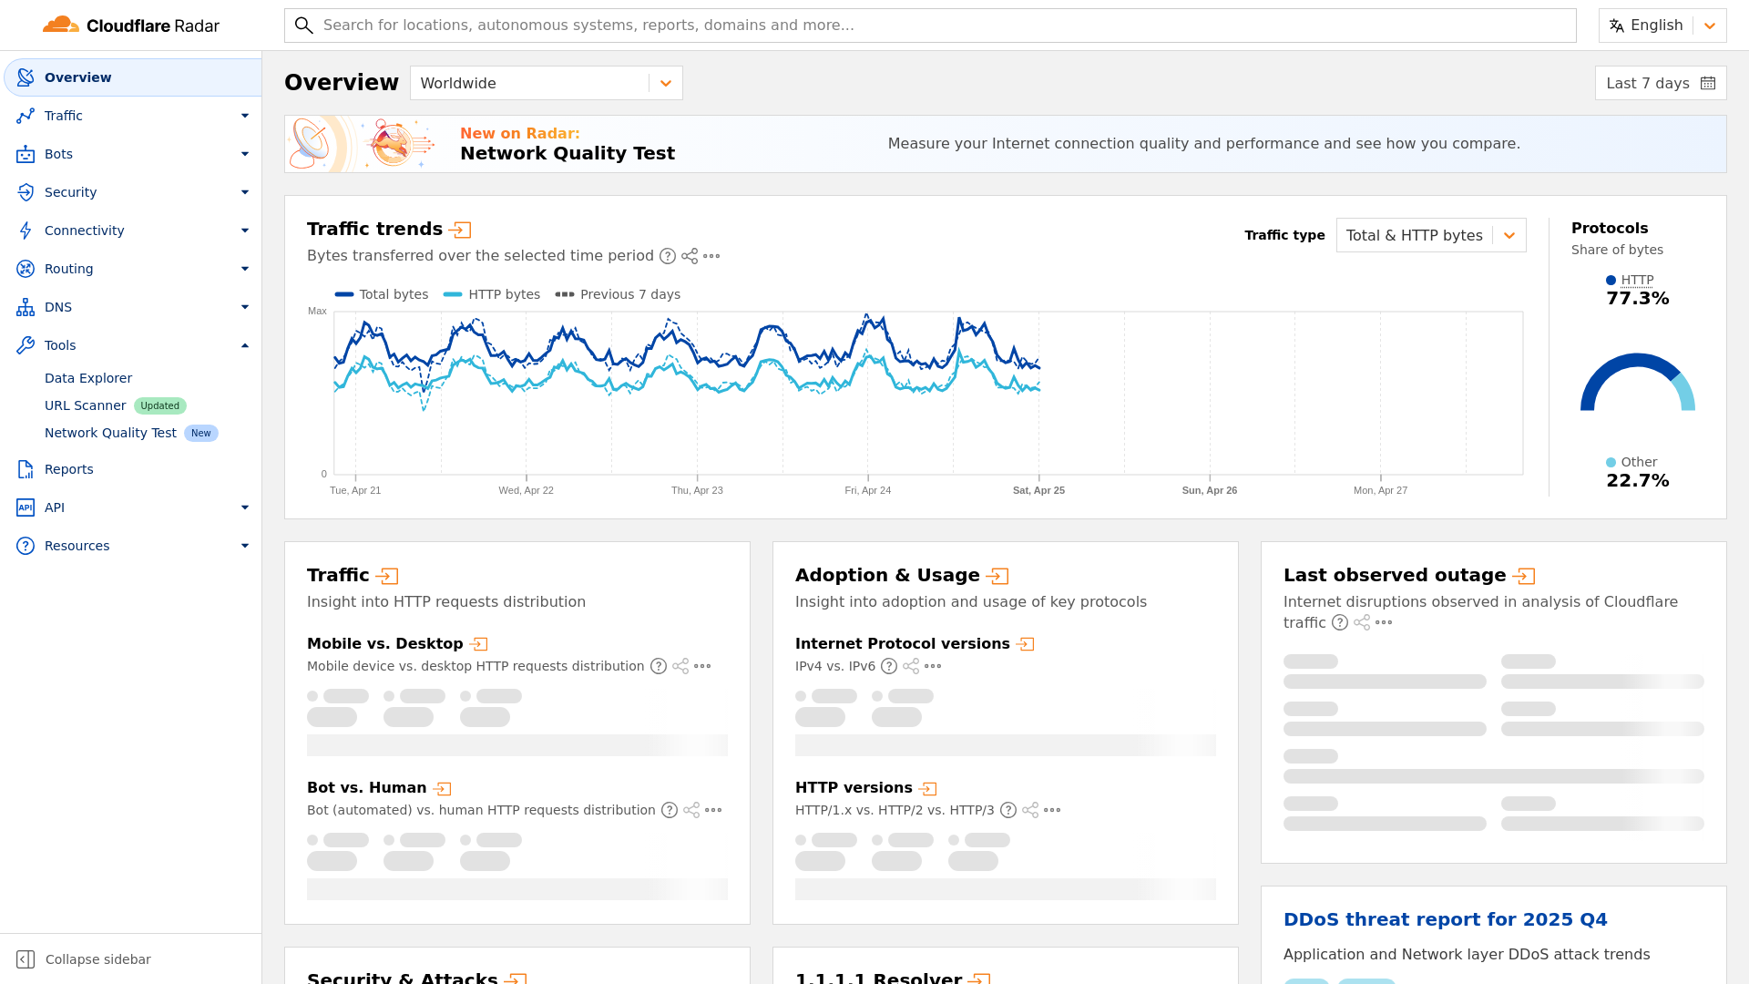Click the calendar icon in date range
This screenshot has height=984, width=1749.
[1708, 83]
